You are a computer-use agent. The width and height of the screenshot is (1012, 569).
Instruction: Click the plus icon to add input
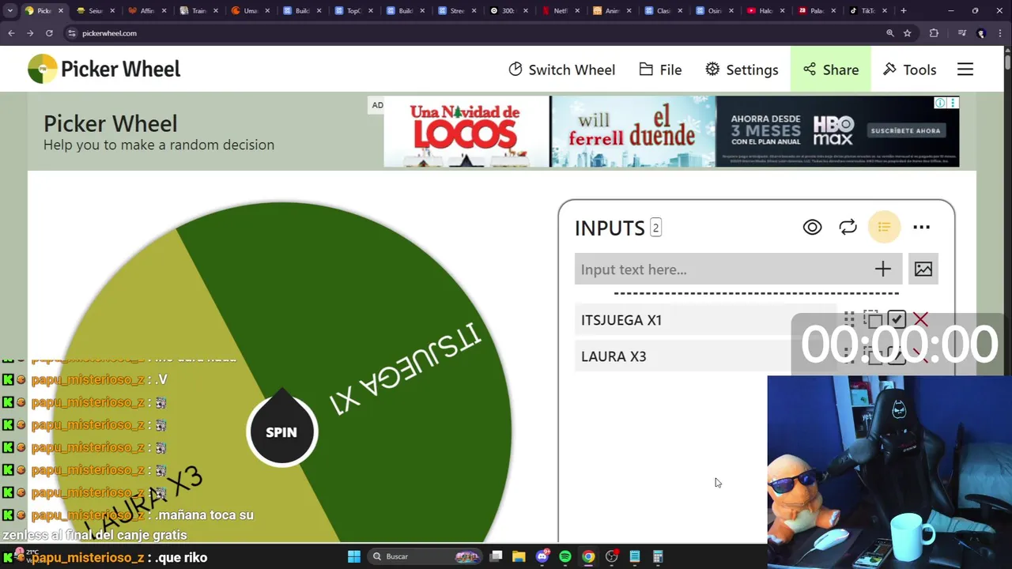[x=882, y=269]
